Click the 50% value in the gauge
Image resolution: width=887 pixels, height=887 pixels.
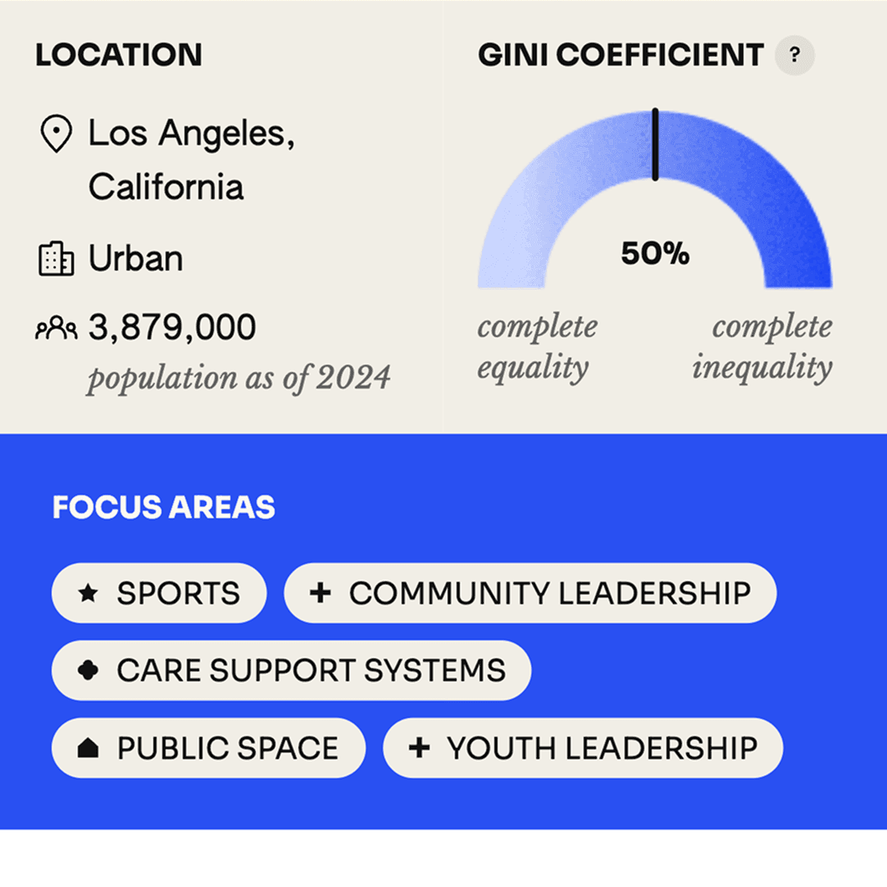(655, 253)
